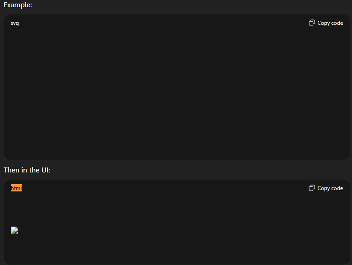Click the empty space beside the broken image
352x265 pixels.
[x=135, y=230]
